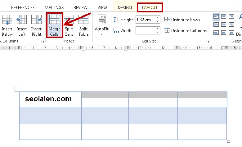Switch to the VIEW tab
This screenshot has width=242, height=147.
tap(102, 8)
